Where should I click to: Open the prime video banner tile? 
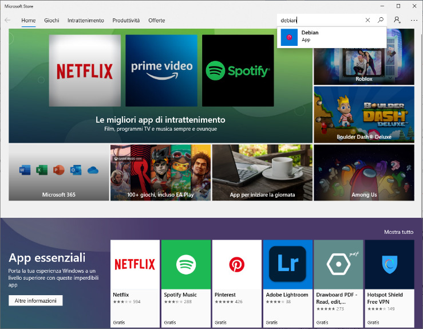(x=161, y=70)
